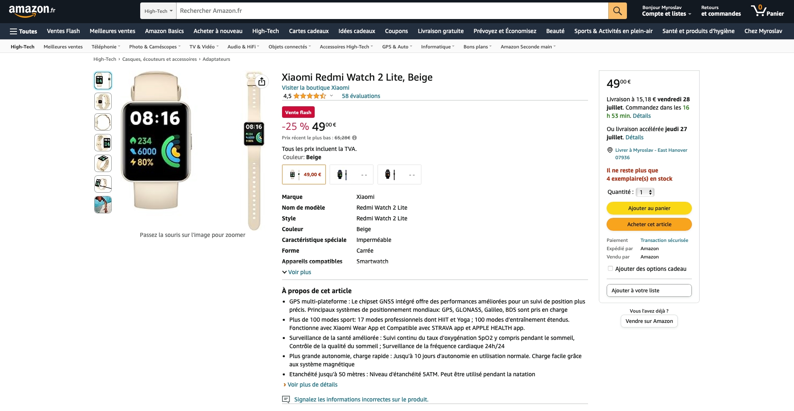
Task: Click the delivery location pin icon
Action: [x=610, y=150]
